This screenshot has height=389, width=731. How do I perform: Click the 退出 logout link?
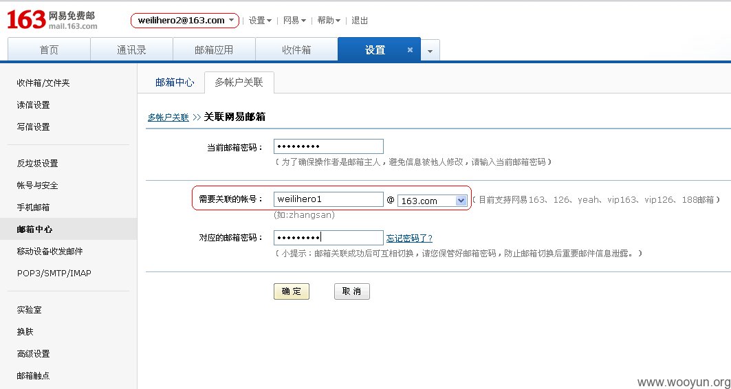coord(360,21)
